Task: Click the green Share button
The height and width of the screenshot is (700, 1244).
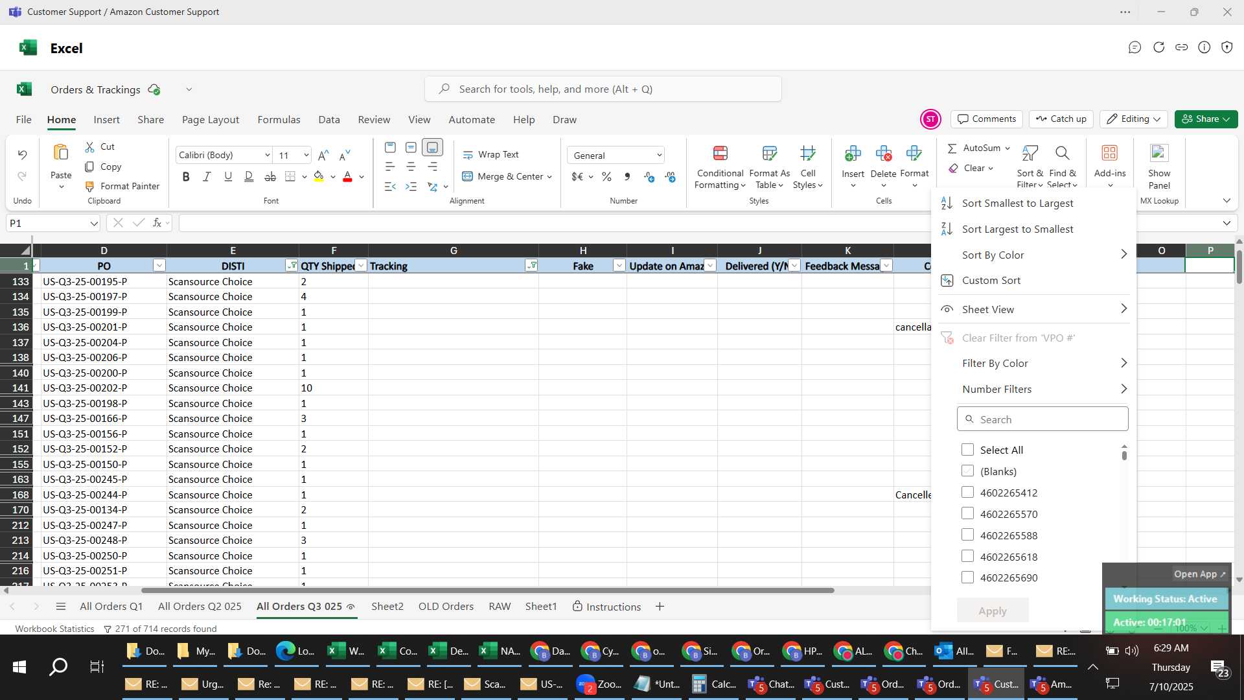Action: click(x=1206, y=119)
